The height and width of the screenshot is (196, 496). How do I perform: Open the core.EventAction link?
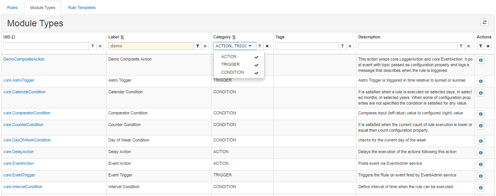pos(18,163)
